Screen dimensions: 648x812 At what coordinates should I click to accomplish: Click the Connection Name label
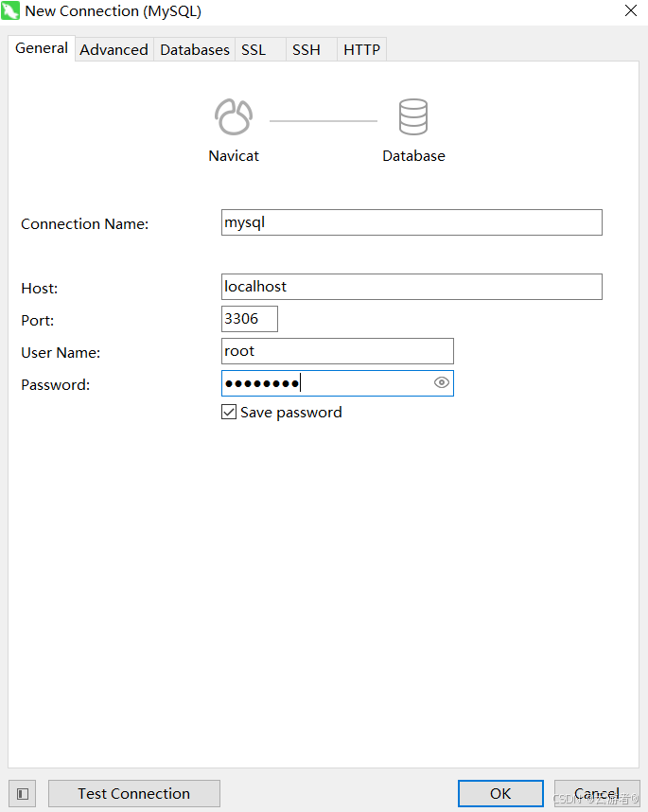[84, 224]
